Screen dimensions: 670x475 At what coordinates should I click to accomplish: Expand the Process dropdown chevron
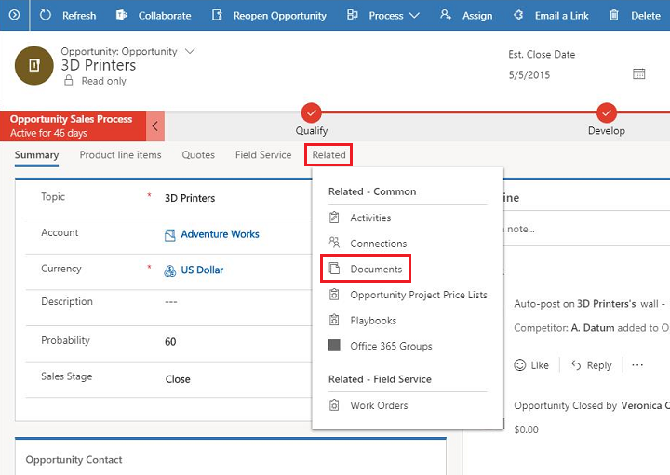pos(413,16)
